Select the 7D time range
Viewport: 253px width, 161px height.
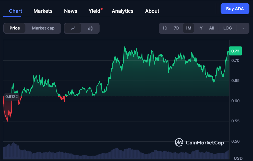(x=176, y=28)
